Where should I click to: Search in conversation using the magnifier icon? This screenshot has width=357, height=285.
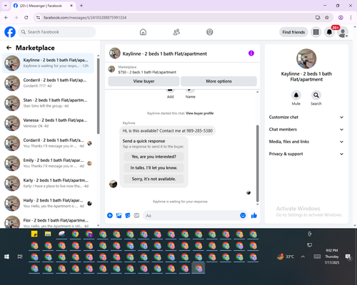316,95
